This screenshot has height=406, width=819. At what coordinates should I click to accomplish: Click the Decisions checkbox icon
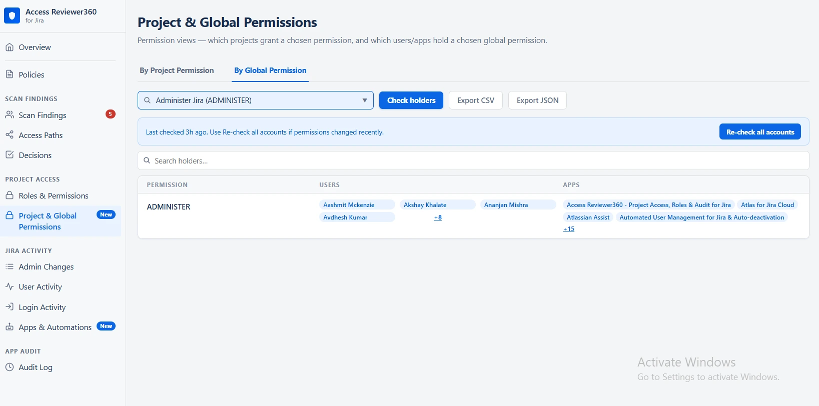(x=10, y=155)
